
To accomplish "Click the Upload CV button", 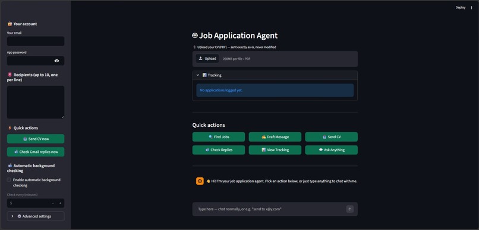I will coord(207,59).
